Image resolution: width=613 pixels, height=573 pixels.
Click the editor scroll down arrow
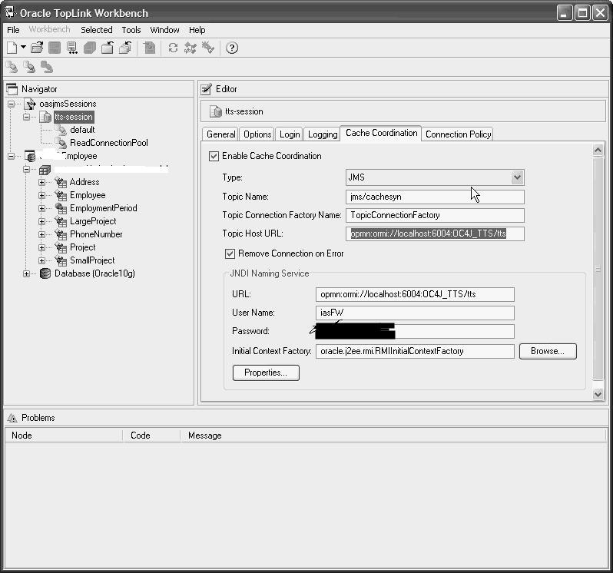click(x=598, y=394)
